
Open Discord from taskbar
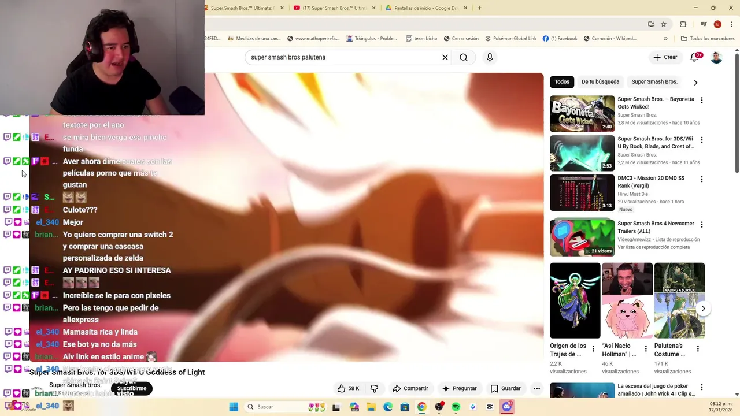pos(507,407)
